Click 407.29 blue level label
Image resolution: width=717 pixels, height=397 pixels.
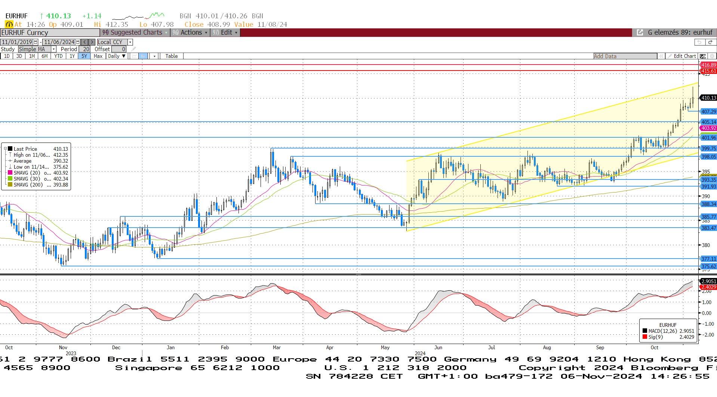708,112
